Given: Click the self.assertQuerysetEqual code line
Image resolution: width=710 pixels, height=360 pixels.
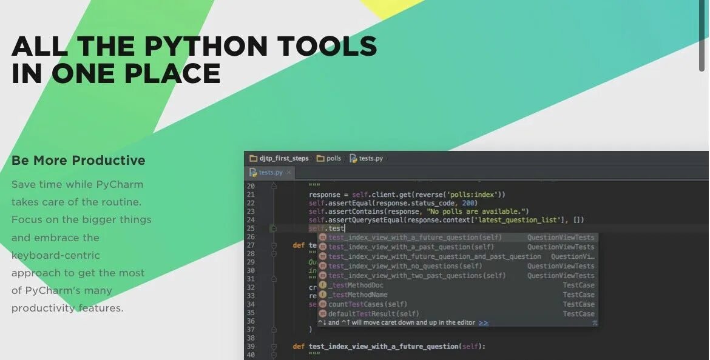Looking at the screenshot, I should [x=446, y=220].
